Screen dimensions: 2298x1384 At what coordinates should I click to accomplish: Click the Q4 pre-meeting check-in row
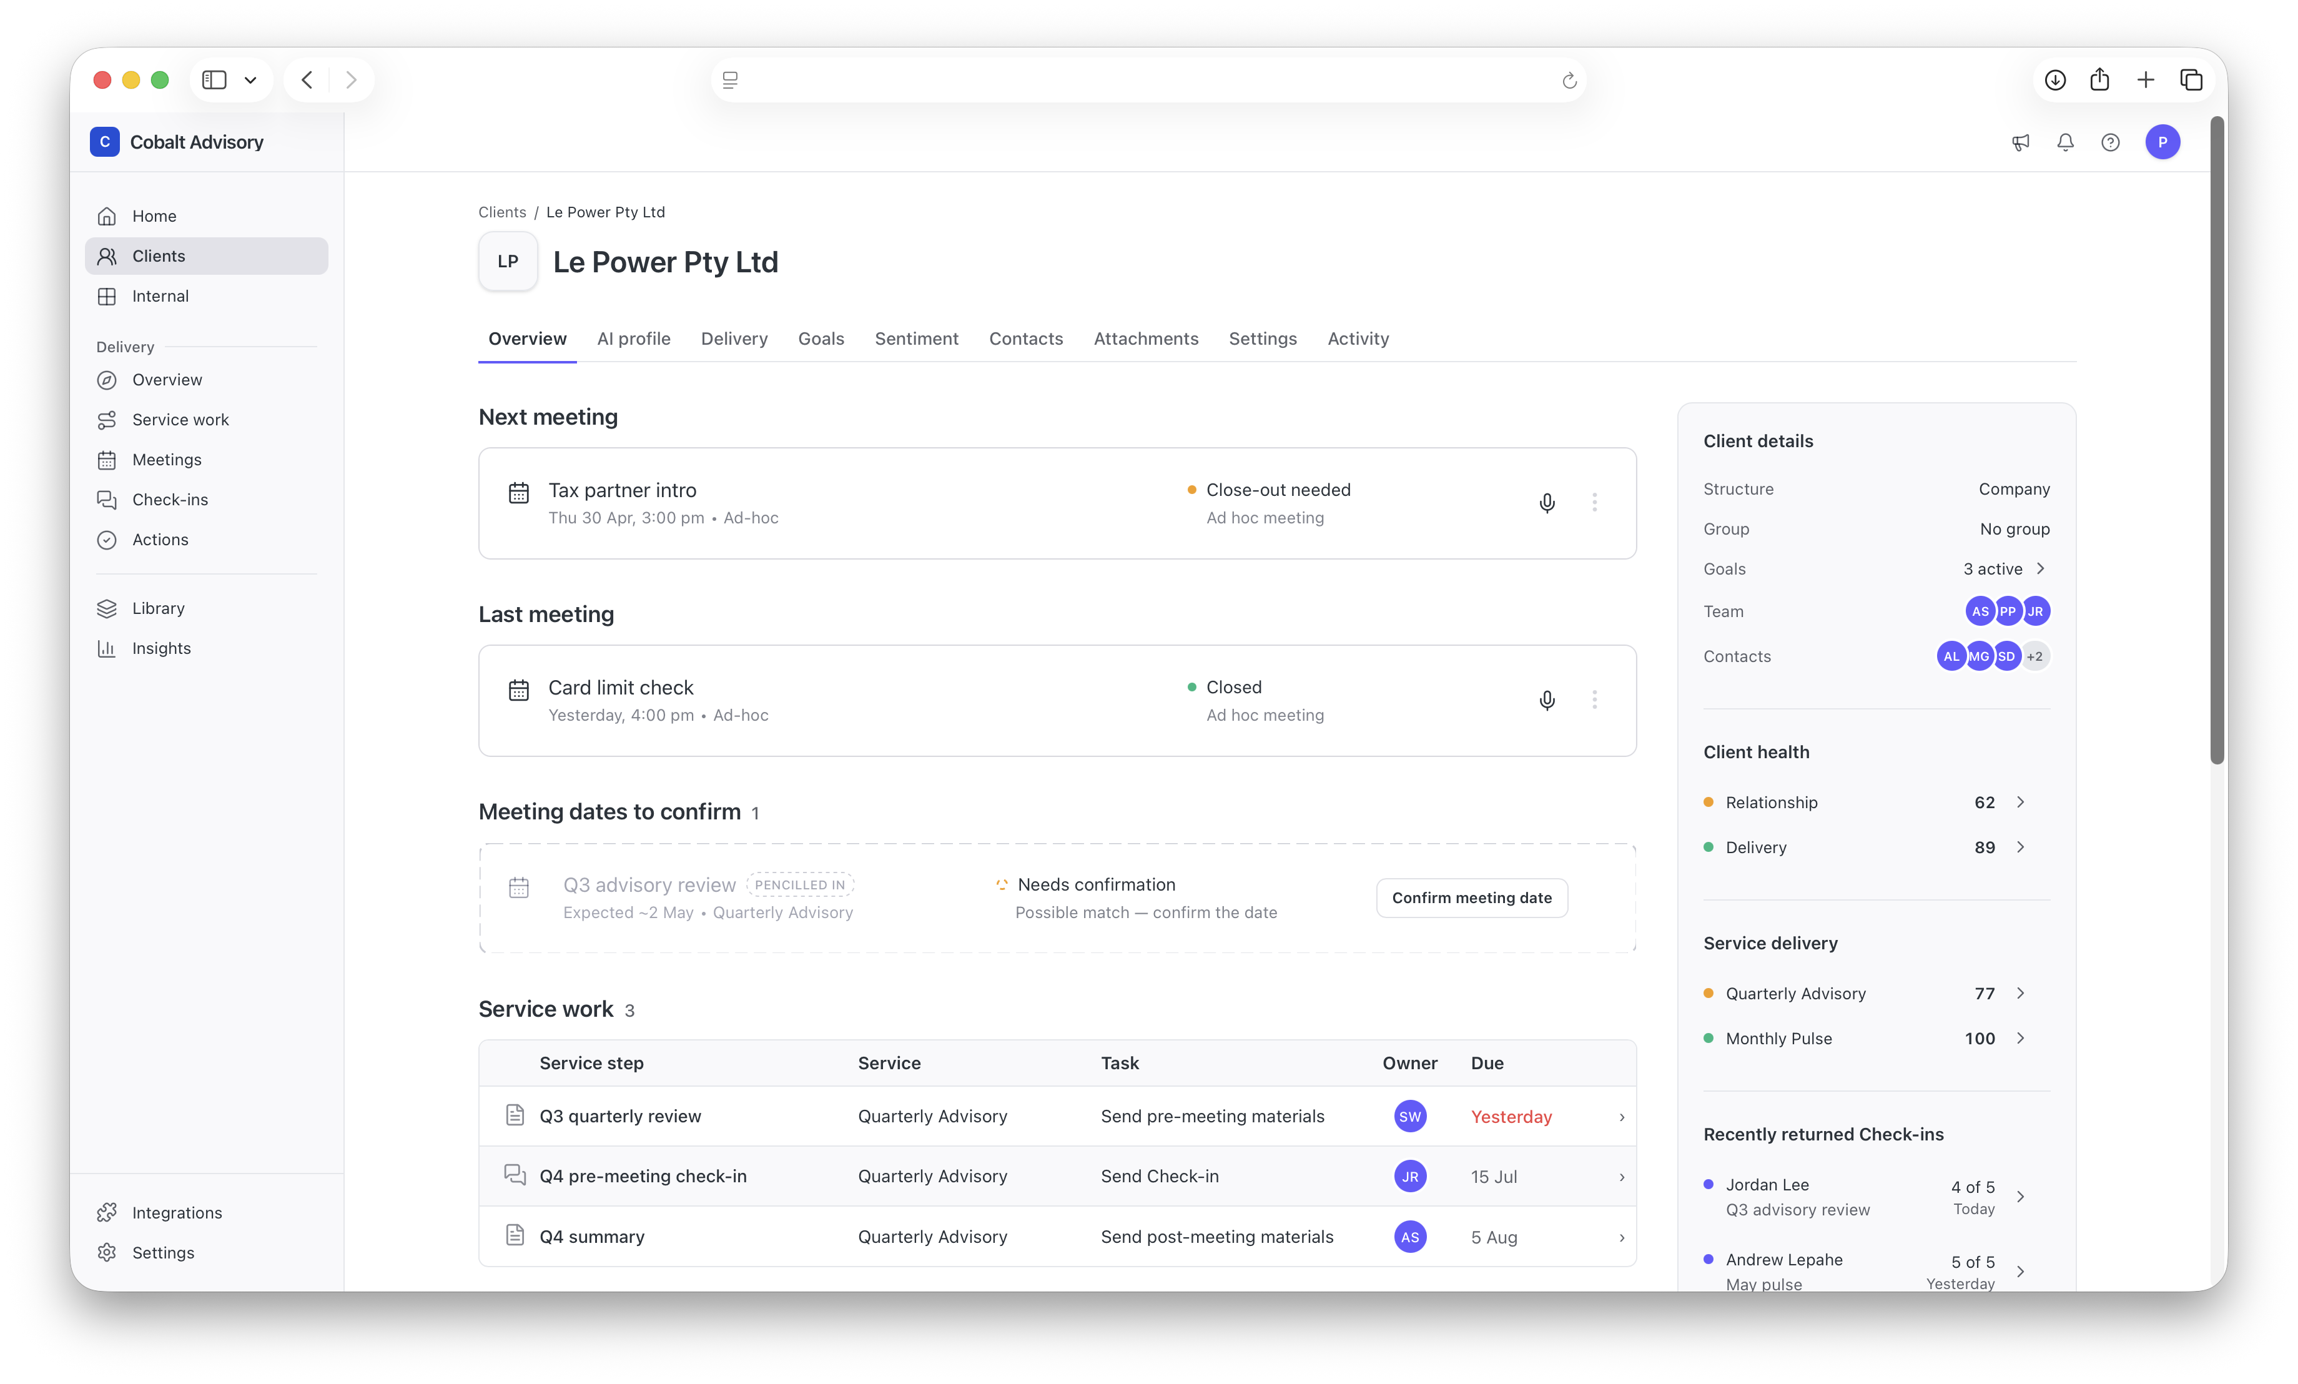point(1057,1176)
